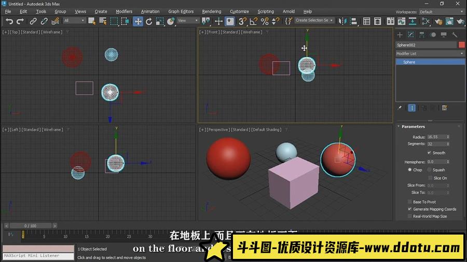
Task: Open the Material Editor icon
Action: pyautogui.click(x=425, y=21)
